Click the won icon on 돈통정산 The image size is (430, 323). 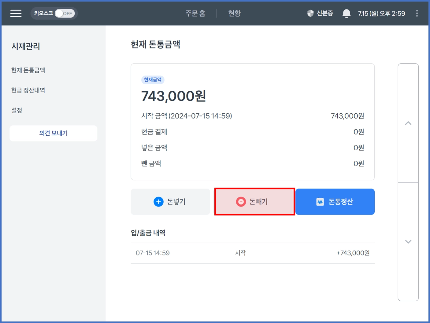pos(320,202)
